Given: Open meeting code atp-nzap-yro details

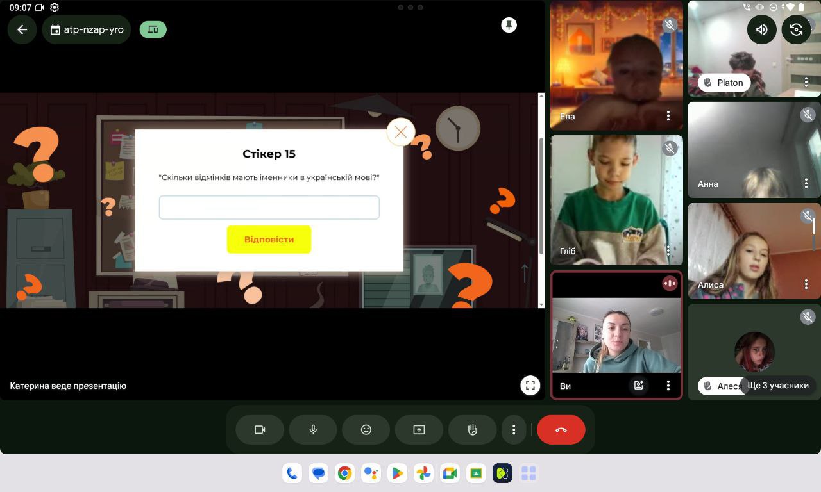Looking at the screenshot, I should (87, 29).
